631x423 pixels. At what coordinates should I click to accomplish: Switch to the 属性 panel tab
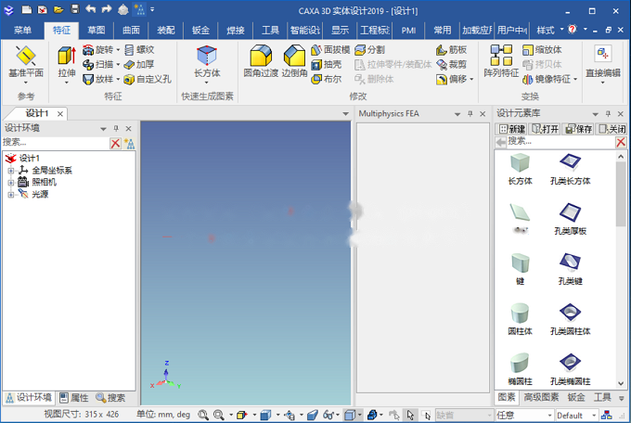coord(74,398)
